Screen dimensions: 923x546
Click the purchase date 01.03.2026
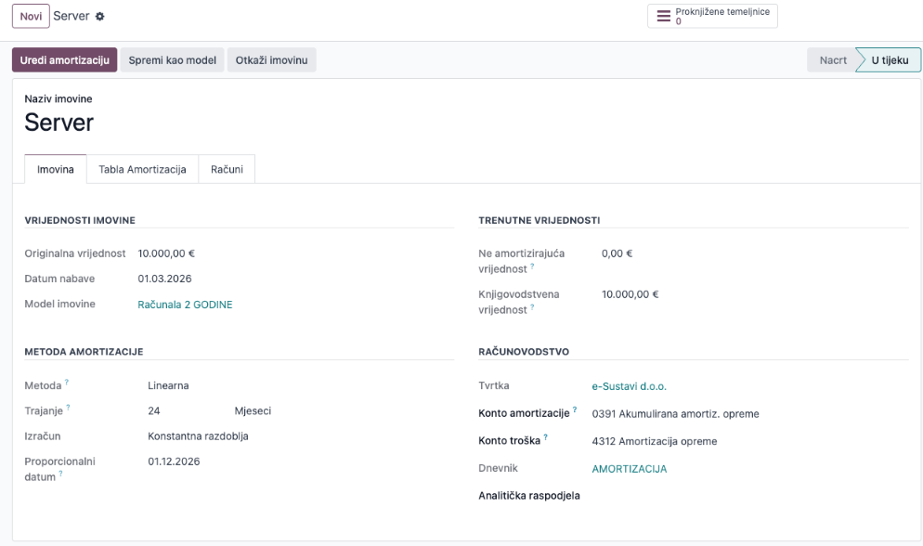coord(165,279)
